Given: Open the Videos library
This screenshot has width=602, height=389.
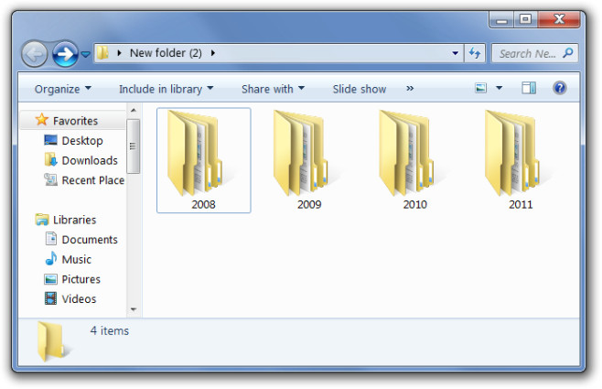Looking at the screenshot, I should point(79,298).
